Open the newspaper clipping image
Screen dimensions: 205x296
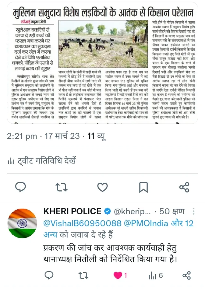(102, 63)
